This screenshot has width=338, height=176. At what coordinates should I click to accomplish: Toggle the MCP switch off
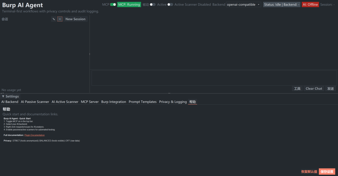coord(113,4)
